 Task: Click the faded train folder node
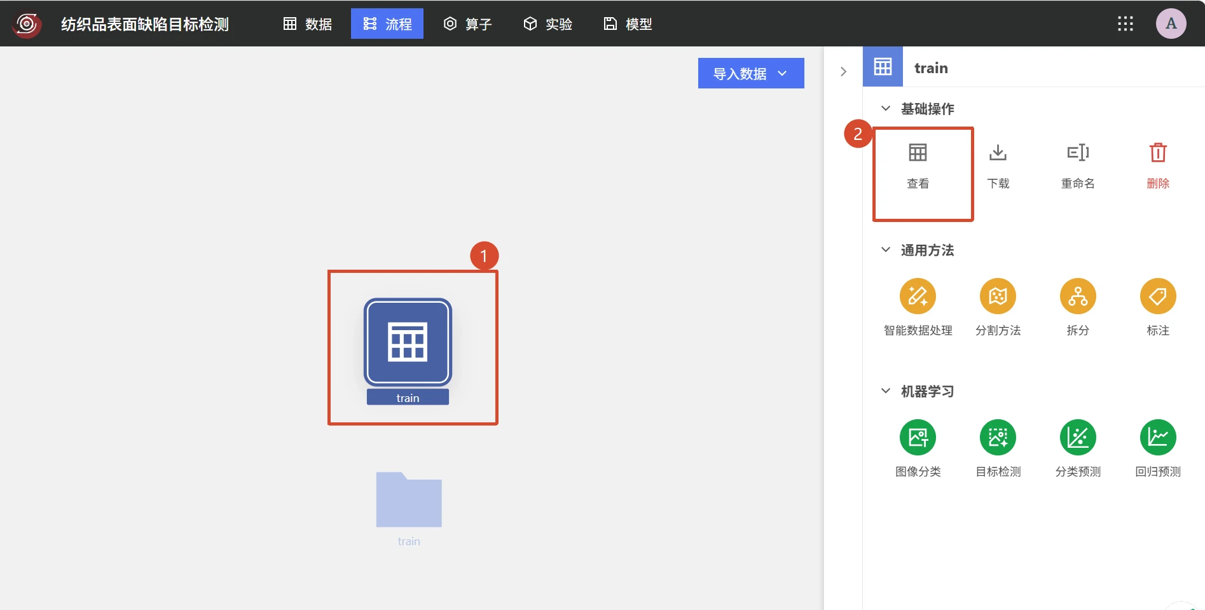coord(409,499)
